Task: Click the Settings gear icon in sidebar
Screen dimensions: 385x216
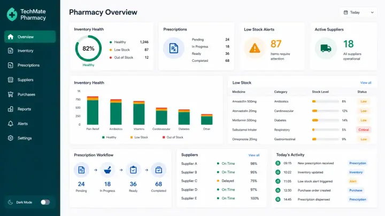Action: tap(10, 138)
